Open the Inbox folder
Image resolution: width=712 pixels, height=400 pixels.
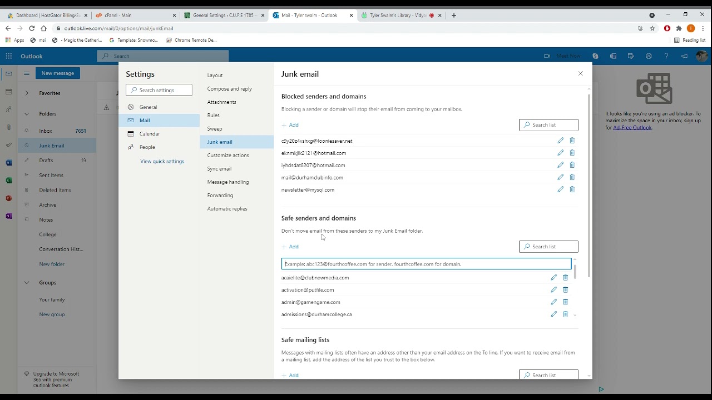click(x=57, y=131)
